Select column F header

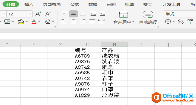(61, 44)
